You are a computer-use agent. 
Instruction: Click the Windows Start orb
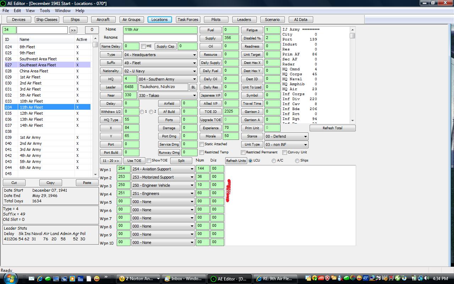click(10, 278)
